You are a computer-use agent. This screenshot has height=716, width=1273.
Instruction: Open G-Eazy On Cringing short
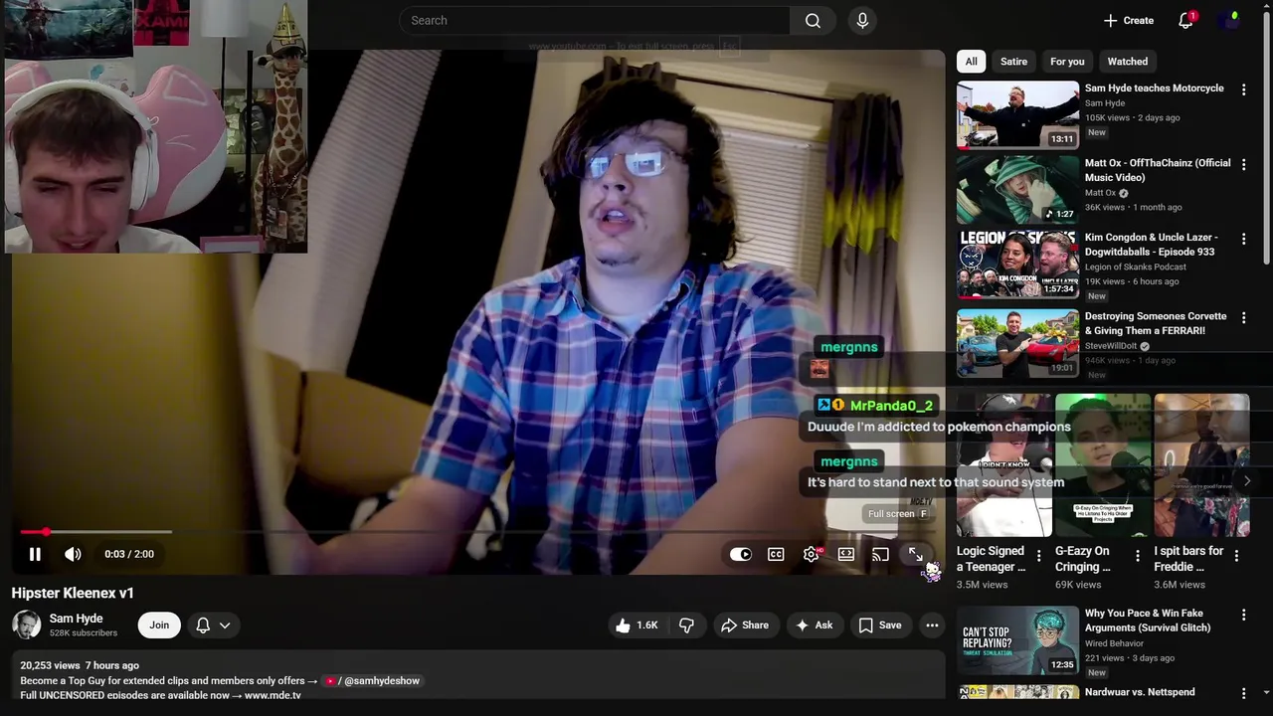pos(1103,465)
